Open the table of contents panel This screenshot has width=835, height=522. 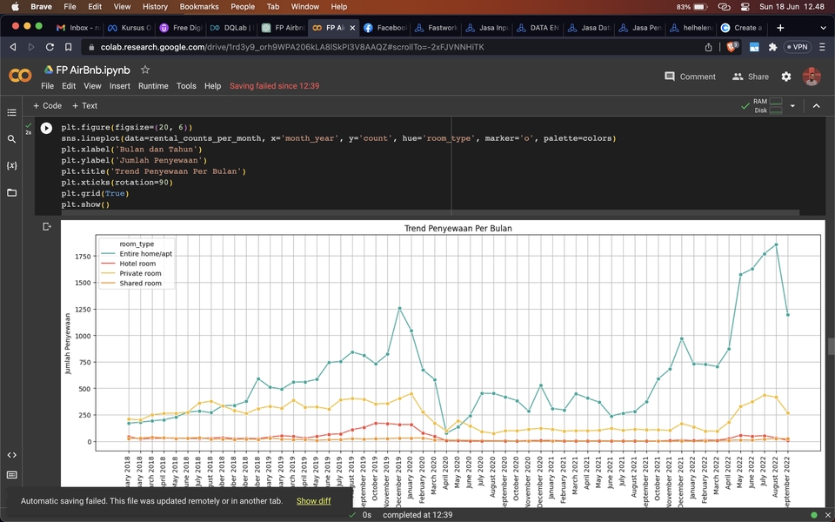tap(11, 112)
